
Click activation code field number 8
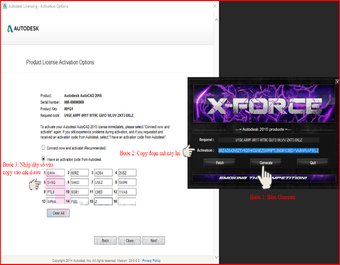127,182
